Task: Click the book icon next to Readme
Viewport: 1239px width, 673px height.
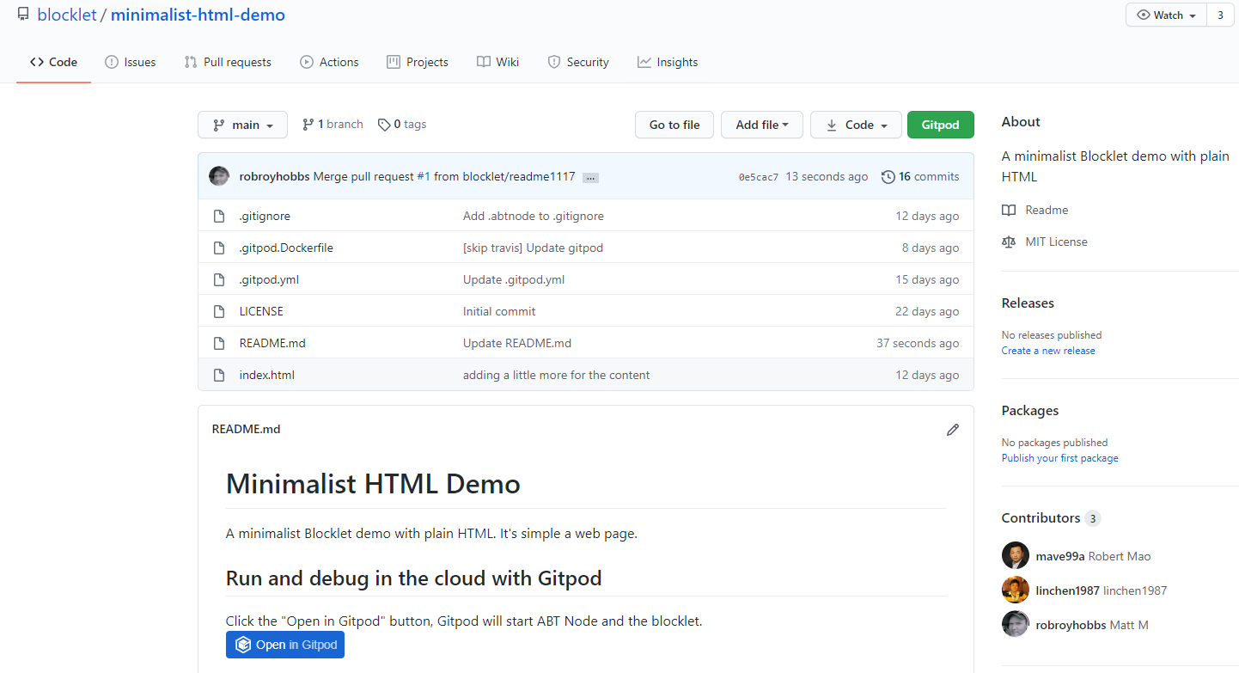Action: pos(1009,211)
